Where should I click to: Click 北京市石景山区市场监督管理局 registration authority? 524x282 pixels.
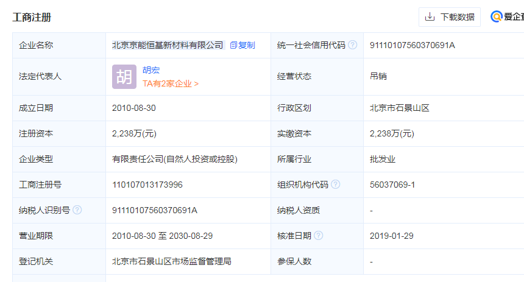click(x=172, y=261)
